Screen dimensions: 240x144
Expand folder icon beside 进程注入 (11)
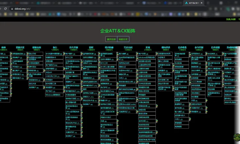(x=99, y=97)
